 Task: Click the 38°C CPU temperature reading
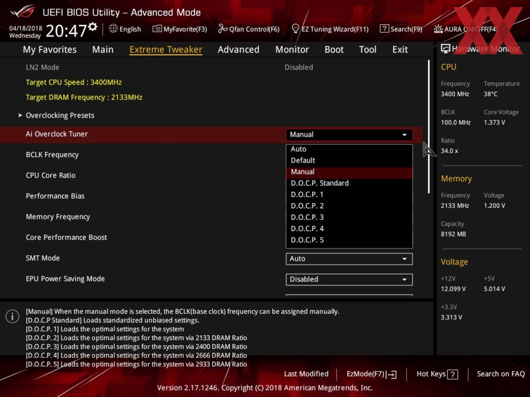tap(490, 94)
